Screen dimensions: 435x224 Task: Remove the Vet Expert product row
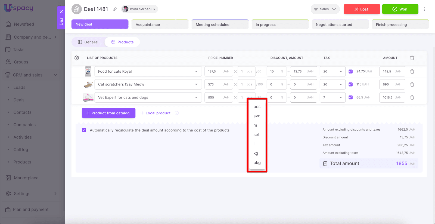[x=412, y=97]
